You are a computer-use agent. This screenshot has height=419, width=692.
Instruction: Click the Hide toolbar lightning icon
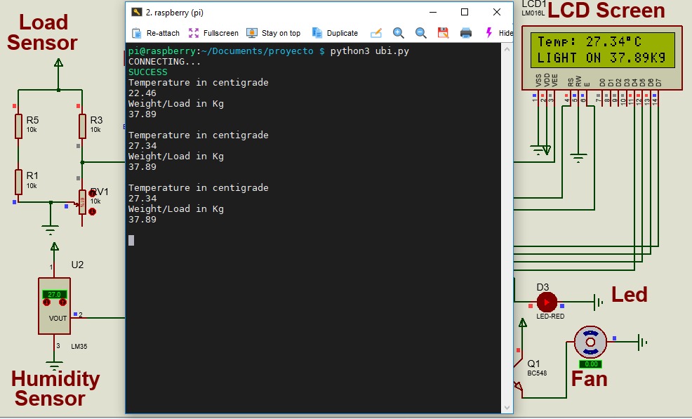[x=489, y=33]
